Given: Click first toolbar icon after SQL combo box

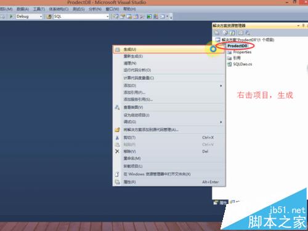Looking at the screenshot, I should click(x=116, y=17).
